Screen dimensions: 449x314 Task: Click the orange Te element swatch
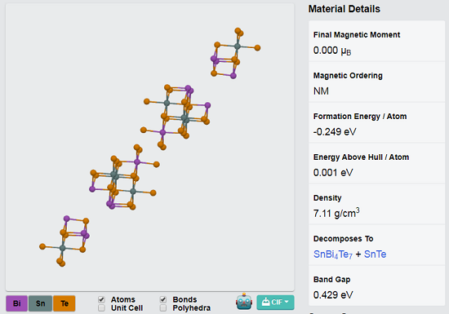coord(64,303)
